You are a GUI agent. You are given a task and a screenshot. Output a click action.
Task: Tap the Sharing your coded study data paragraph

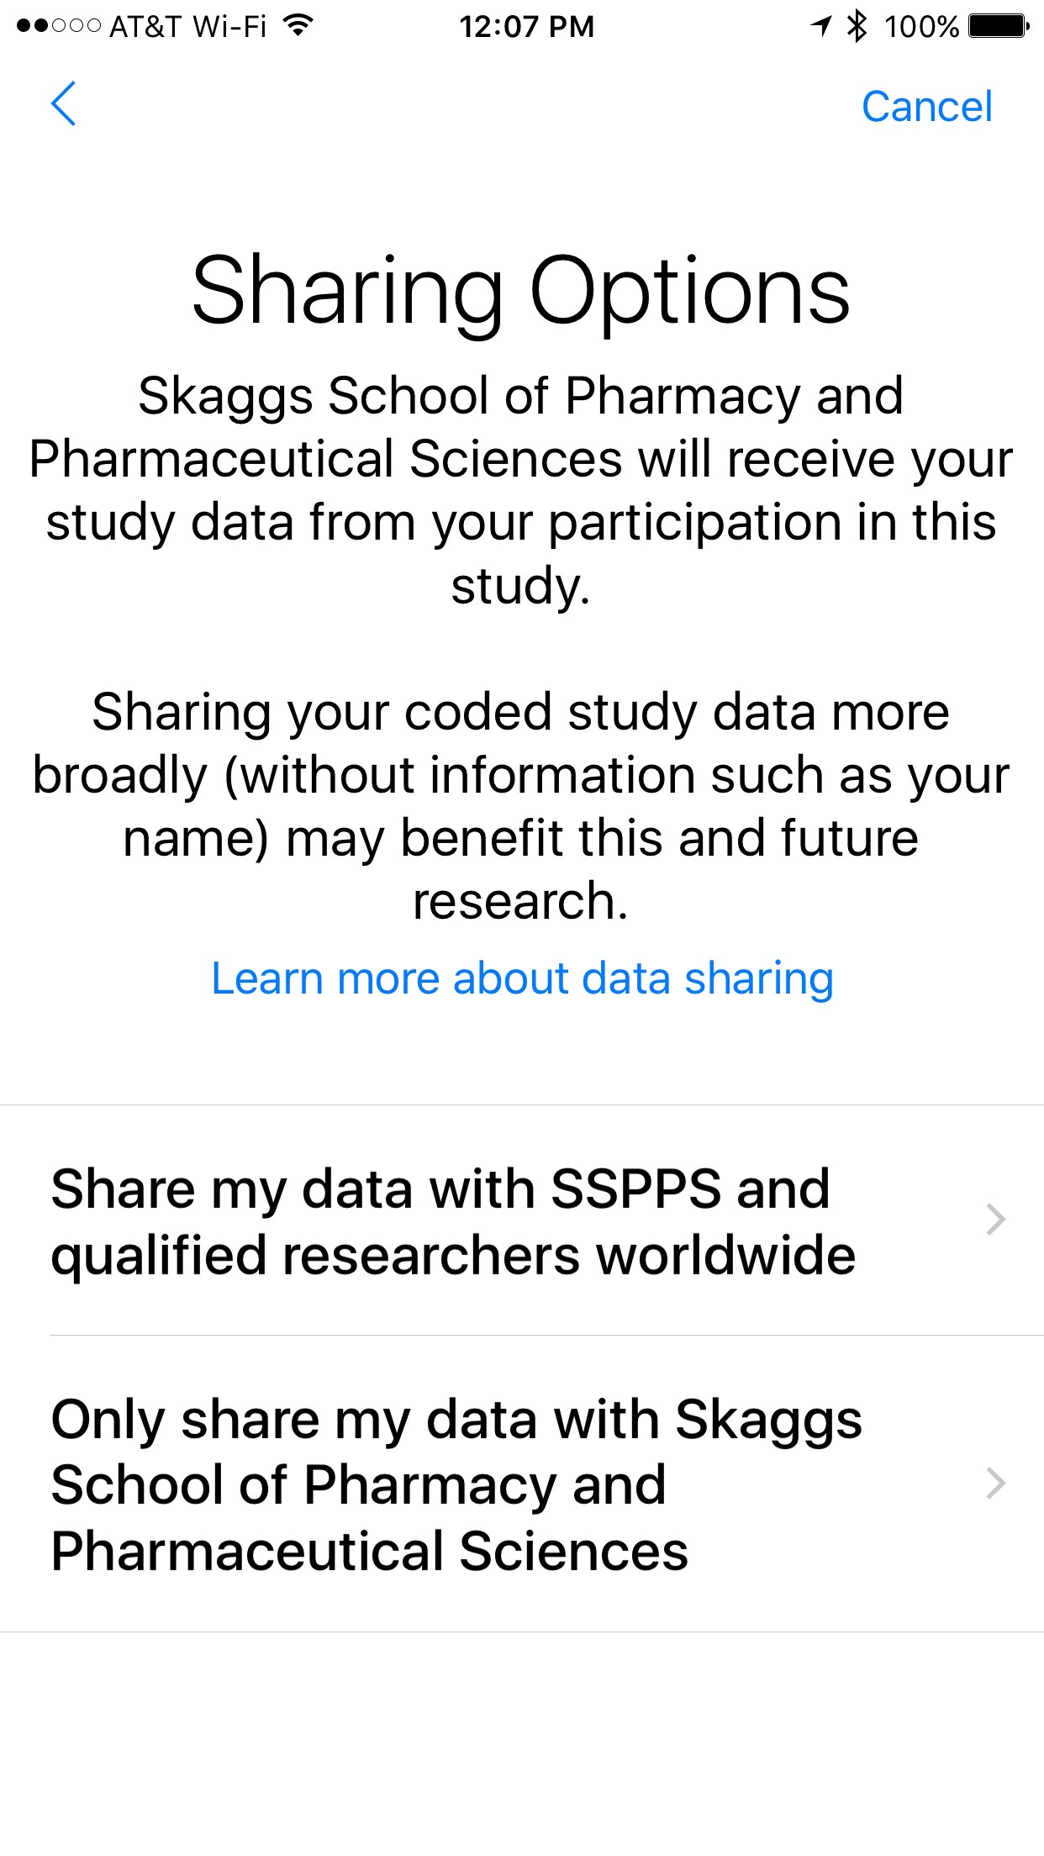pos(521,806)
